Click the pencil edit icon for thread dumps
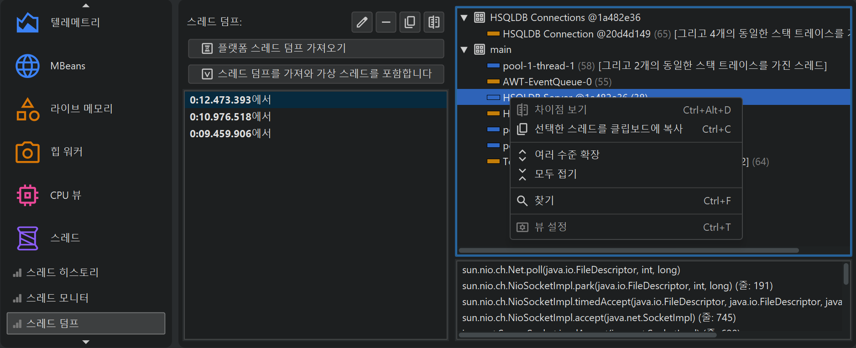Viewport: 856px width, 348px height. click(x=362, y=22)
